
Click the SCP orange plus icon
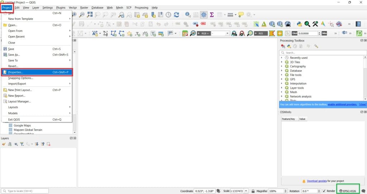(x=280, y=33)
